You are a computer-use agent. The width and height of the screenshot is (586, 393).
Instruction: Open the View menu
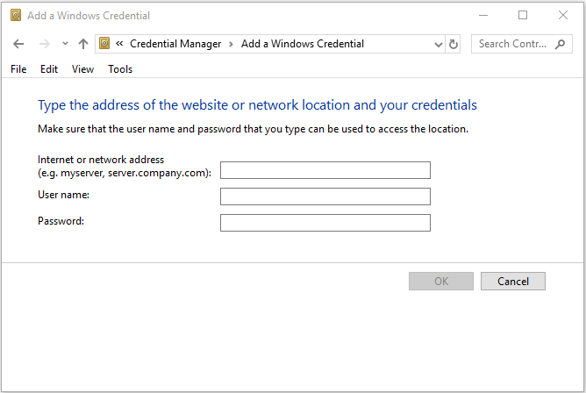82,69
